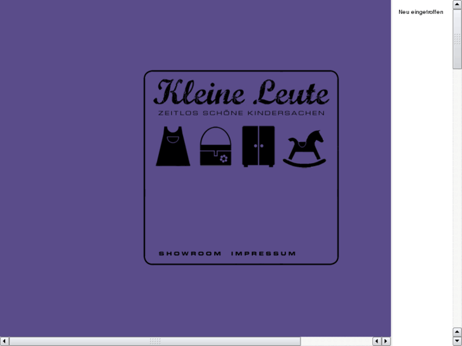Click the ZEITLOS SCHÖNE KINDERSACHEN tagline
Image resolution: width=462 pixels, height=346 pixels.
(x=241, y=113)
